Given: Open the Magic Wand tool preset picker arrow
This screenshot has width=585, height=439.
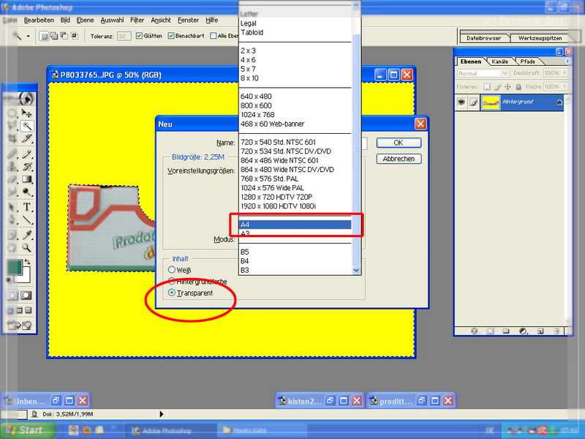Looking at the screenshot, I should click(28, 36).
